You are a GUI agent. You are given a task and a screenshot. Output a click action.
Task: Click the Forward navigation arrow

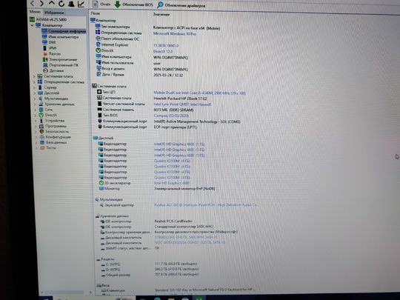tap(41, 3)
